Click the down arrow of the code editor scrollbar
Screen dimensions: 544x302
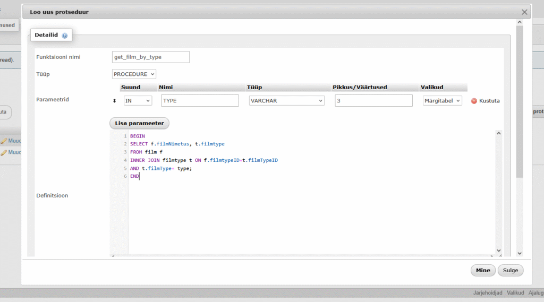[x=498, y=250]
